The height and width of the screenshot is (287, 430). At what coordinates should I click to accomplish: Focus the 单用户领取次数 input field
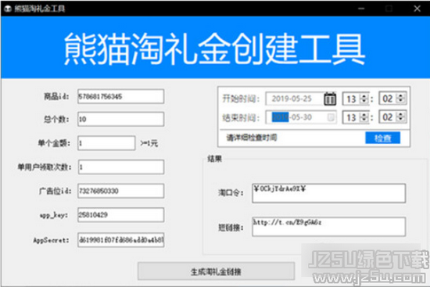[x=121, y=167]
